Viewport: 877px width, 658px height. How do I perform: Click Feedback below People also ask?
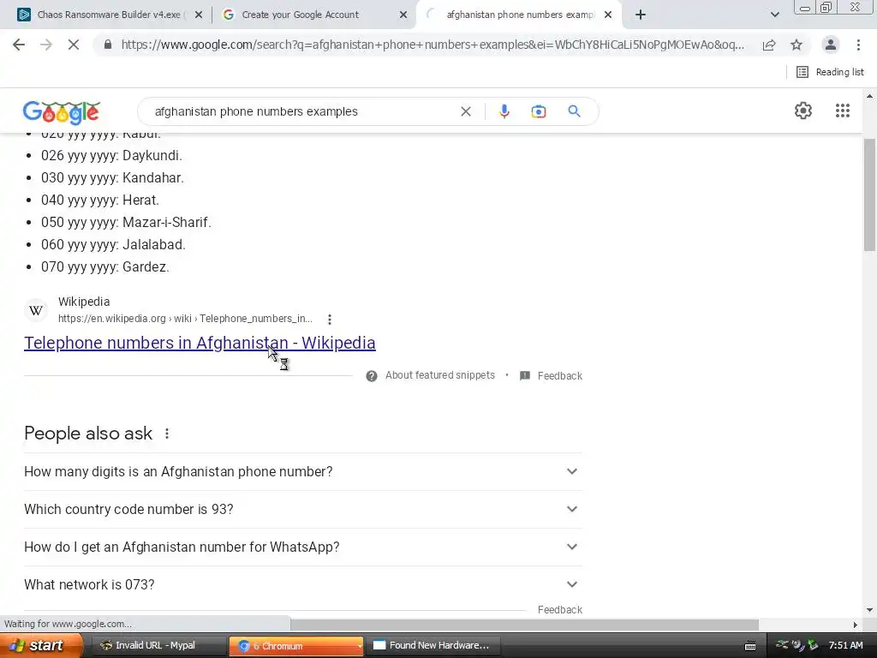point(560,610)
